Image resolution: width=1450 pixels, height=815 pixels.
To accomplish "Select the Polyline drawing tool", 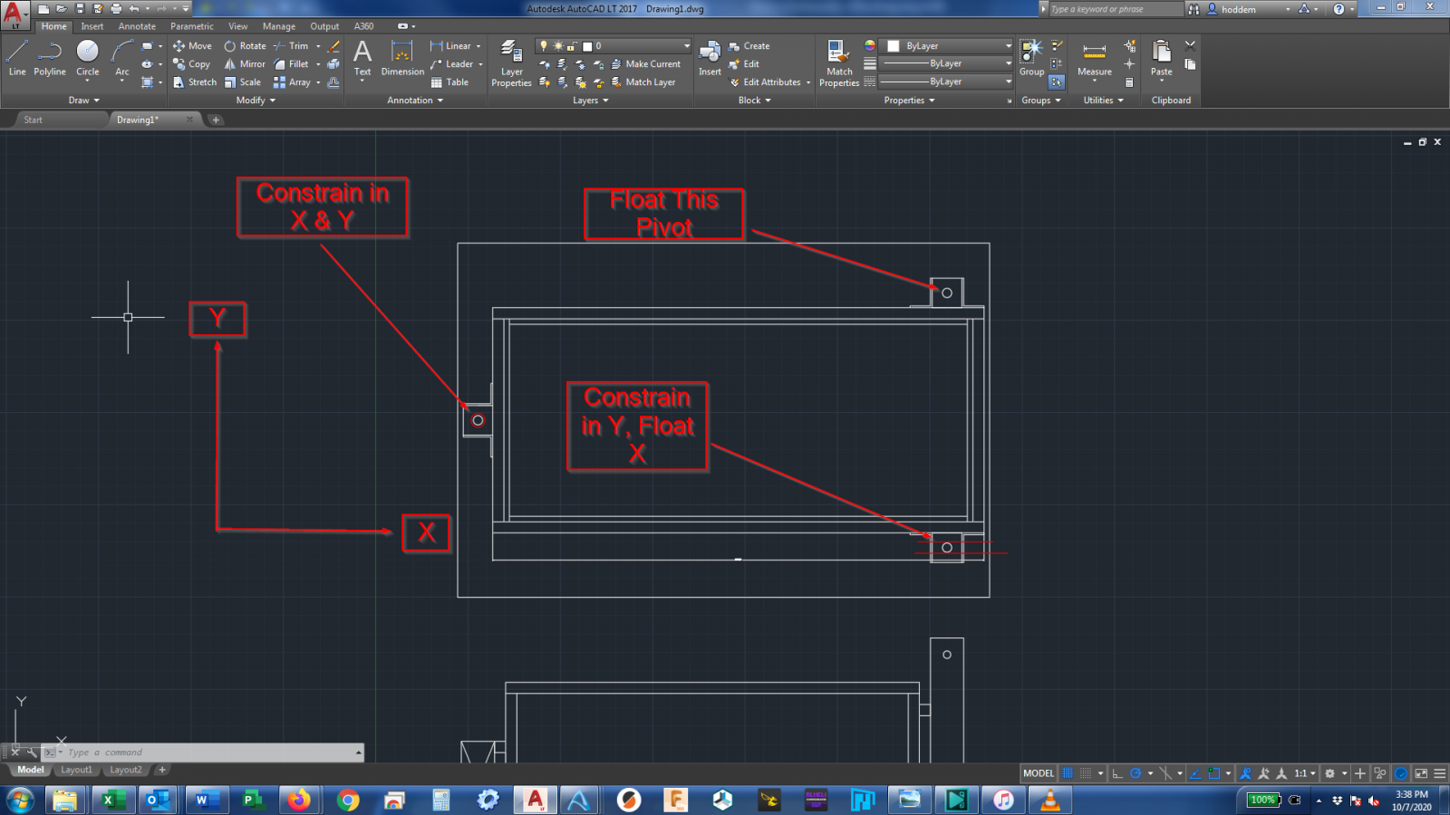I will [x=50, y=58].
